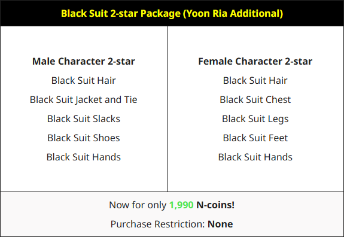Click the Purchase Restriction label
This screenshot has height=237, width=344.
click(158, 224)
